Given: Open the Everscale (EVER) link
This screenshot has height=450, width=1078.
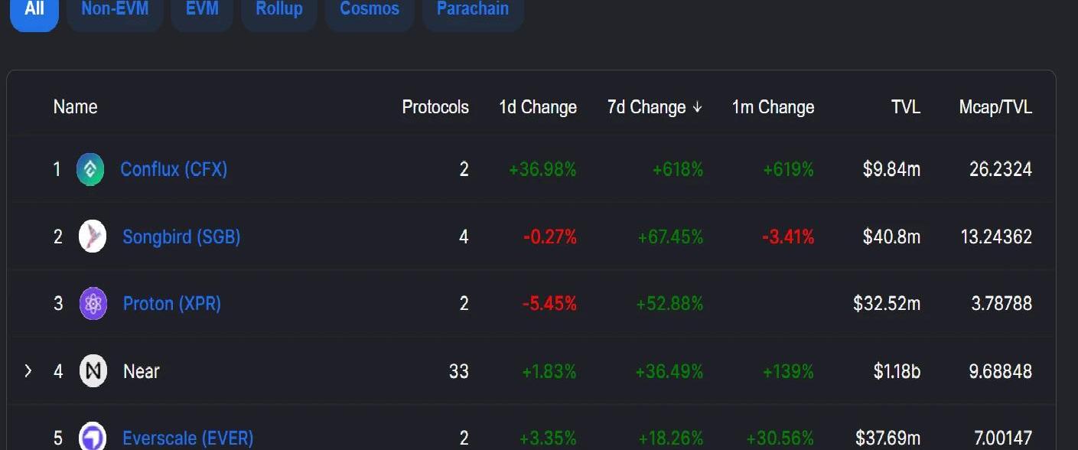Looking at the screenshot, I should tap(187, 439).
